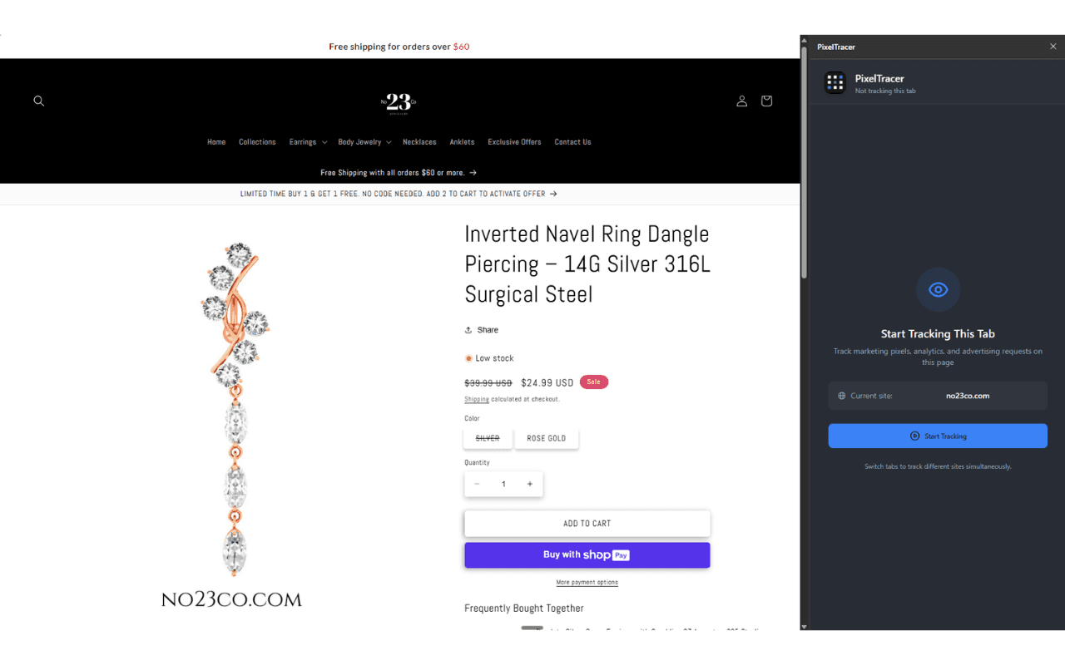Open More payment options link
The height and width of the screenshot is (665, 1065).
[x=587, y=583]
